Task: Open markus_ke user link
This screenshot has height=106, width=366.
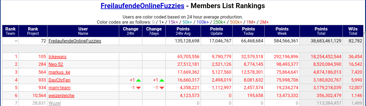Action: pos(59,72)
